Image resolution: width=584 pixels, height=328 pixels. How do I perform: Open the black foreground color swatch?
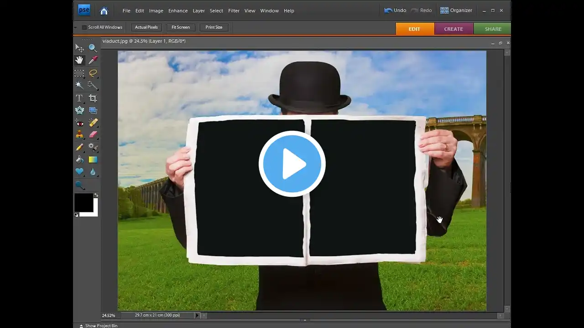coord(83,202)
